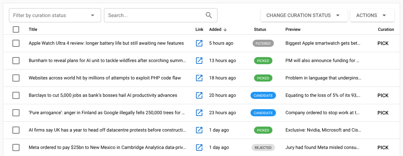Screen dimensions: 403x156
Task: Click title ''Pure arrogance': anger in Finland'
Action: coord(107,112)
